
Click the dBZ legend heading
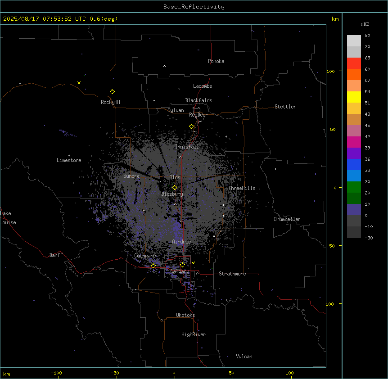pyautogui.click(x=365, y=24)
